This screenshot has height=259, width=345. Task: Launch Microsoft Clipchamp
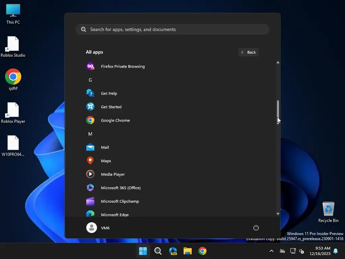[x=172, y=201]
